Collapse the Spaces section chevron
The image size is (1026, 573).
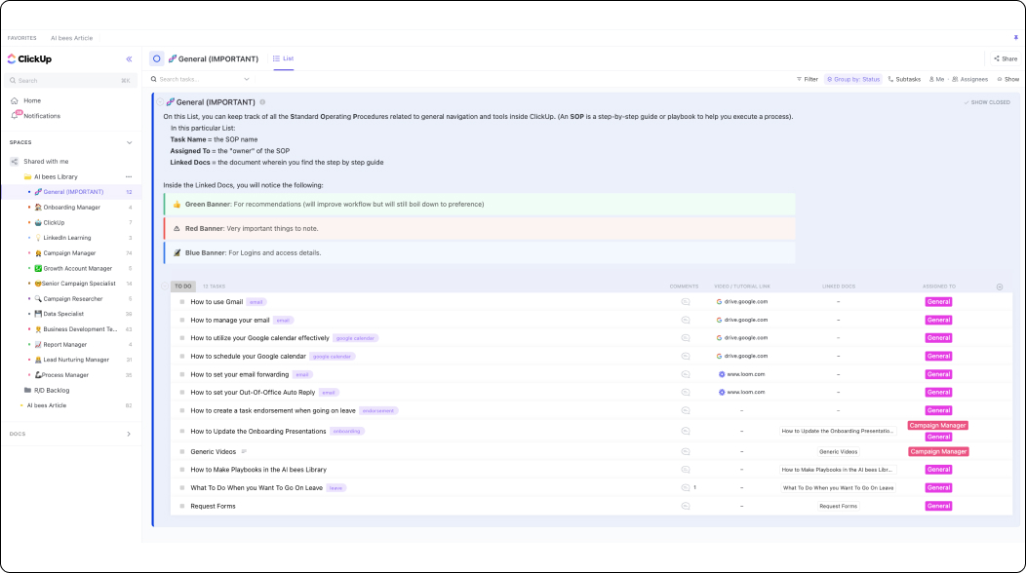tap(129, 142)
